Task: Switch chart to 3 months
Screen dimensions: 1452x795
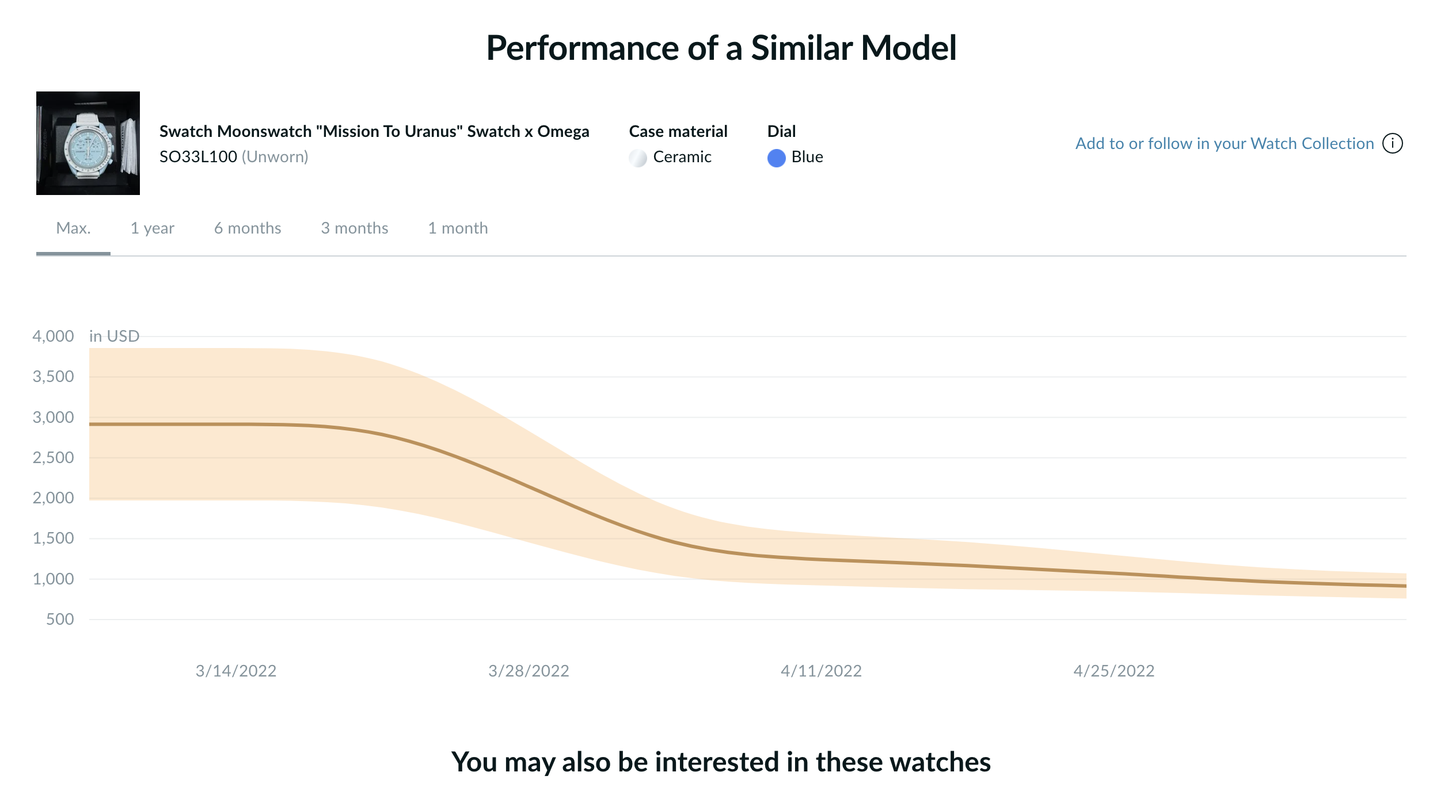Action: tap(355, 228)
